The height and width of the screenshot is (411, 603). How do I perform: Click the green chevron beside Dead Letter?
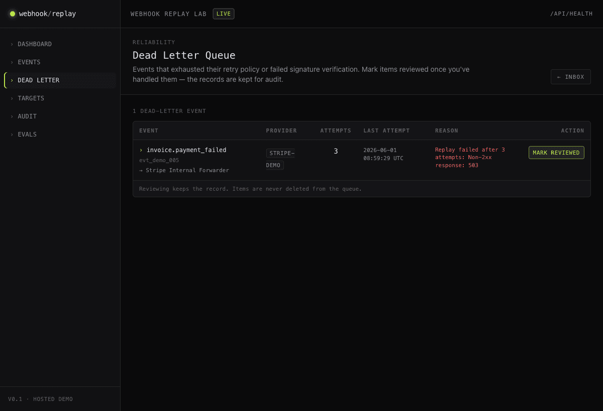12,80
